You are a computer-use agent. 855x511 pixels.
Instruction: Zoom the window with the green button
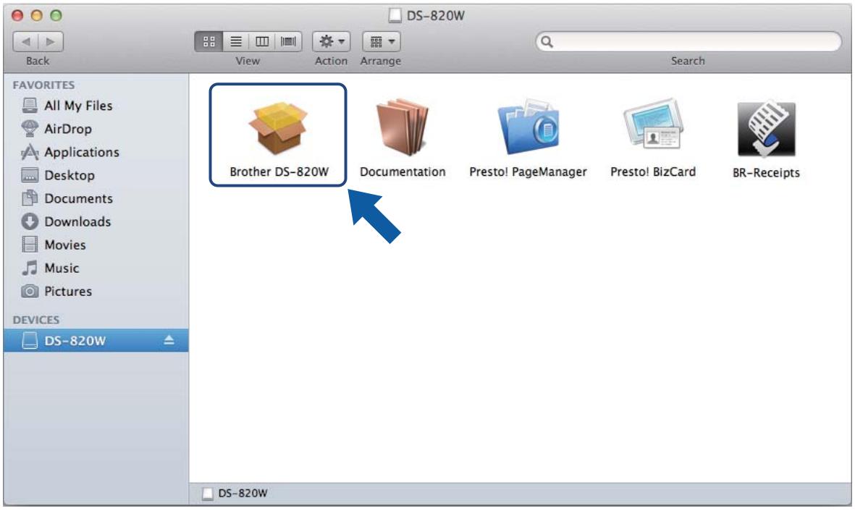coord(56,15)
